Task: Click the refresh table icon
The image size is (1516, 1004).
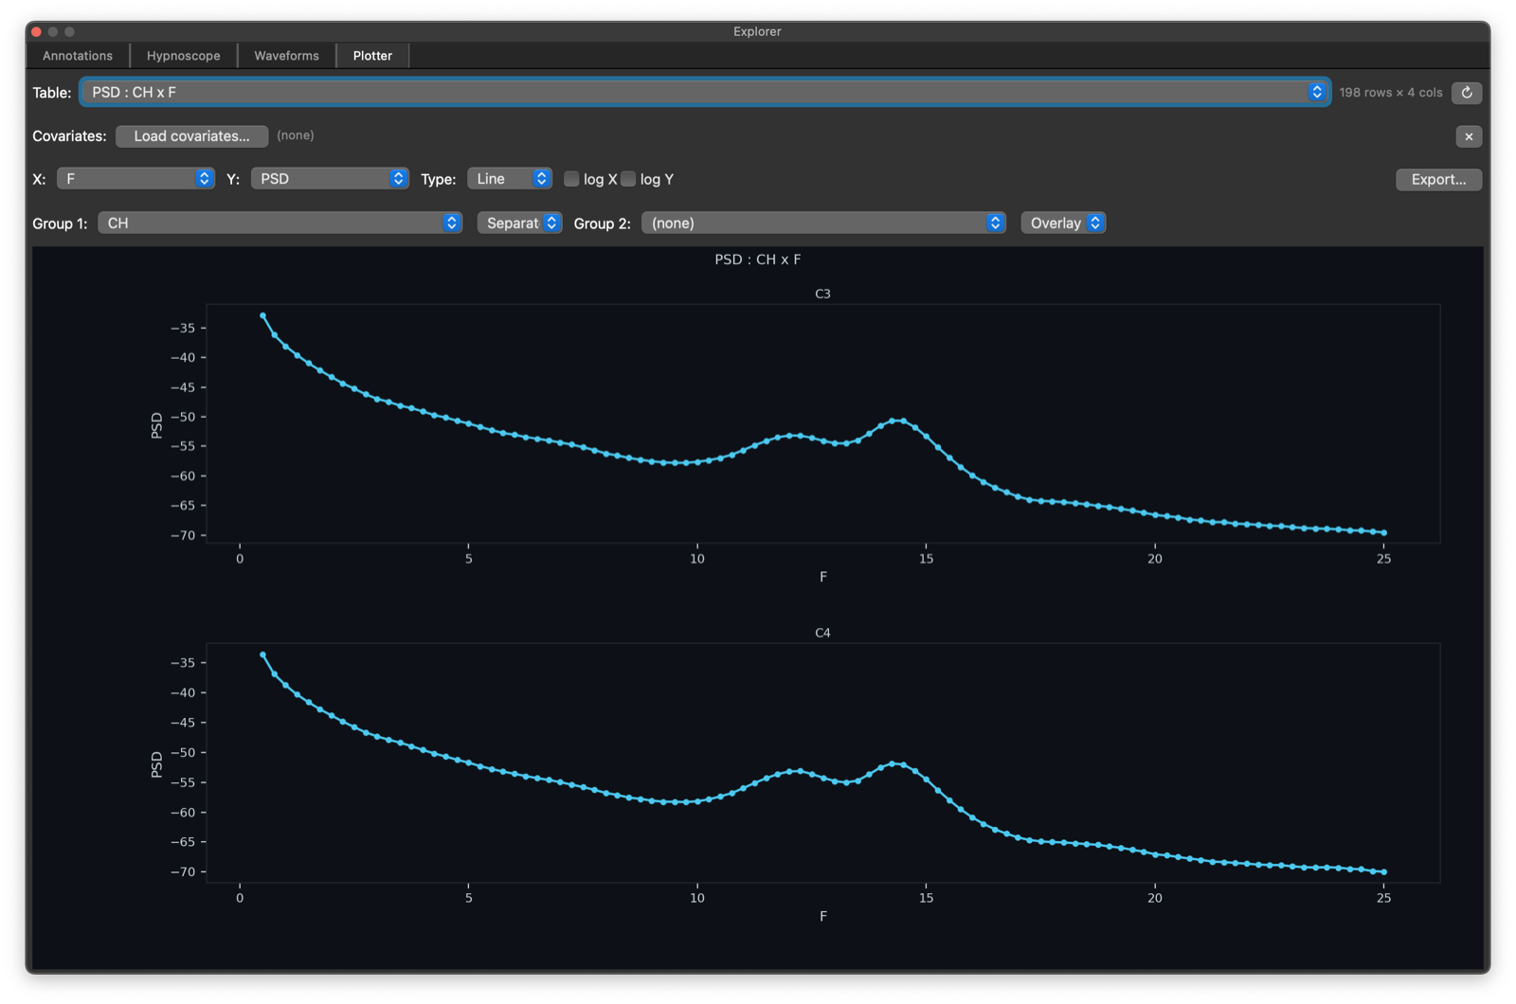Action: [1467, 93]
